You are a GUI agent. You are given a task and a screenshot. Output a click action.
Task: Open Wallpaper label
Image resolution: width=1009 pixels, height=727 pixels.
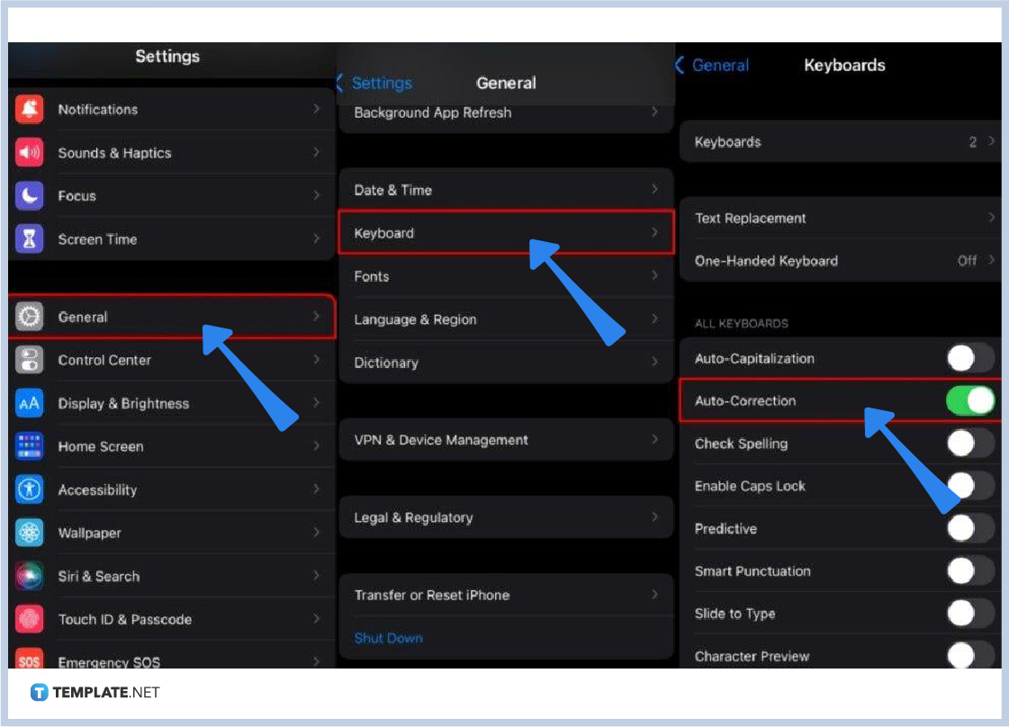[x=89, y=534]
